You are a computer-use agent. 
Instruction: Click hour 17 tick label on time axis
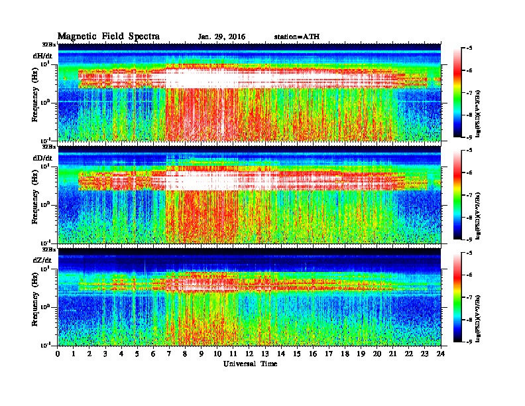pos(329,354)
